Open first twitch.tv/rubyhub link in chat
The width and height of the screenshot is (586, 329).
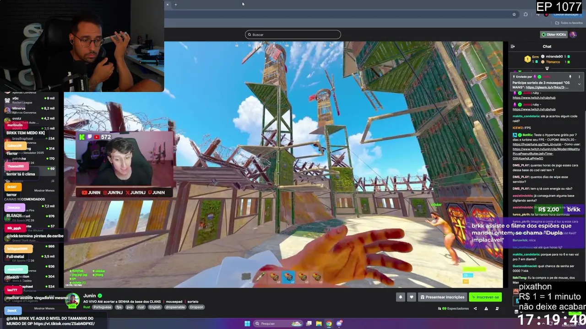point(534,98)
